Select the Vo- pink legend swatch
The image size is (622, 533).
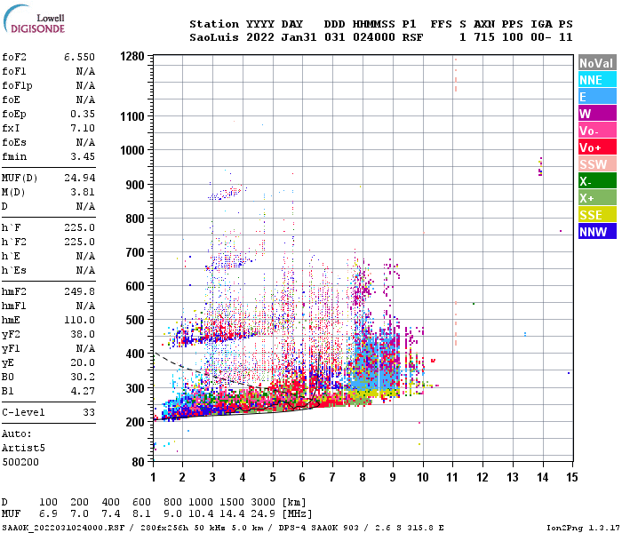click(x=597, y=131)
